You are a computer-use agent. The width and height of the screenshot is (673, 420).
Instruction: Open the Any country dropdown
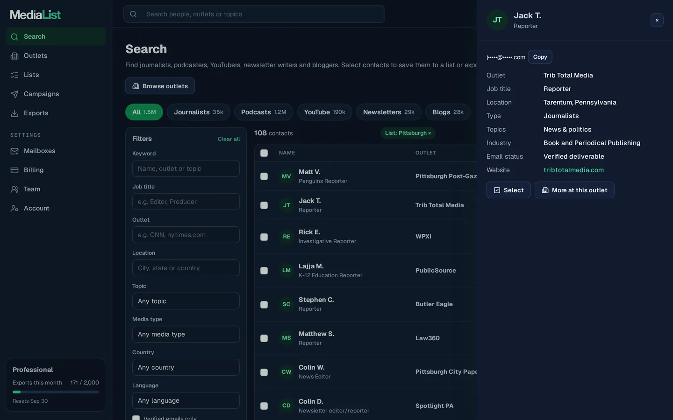click(x=186, y=367)
